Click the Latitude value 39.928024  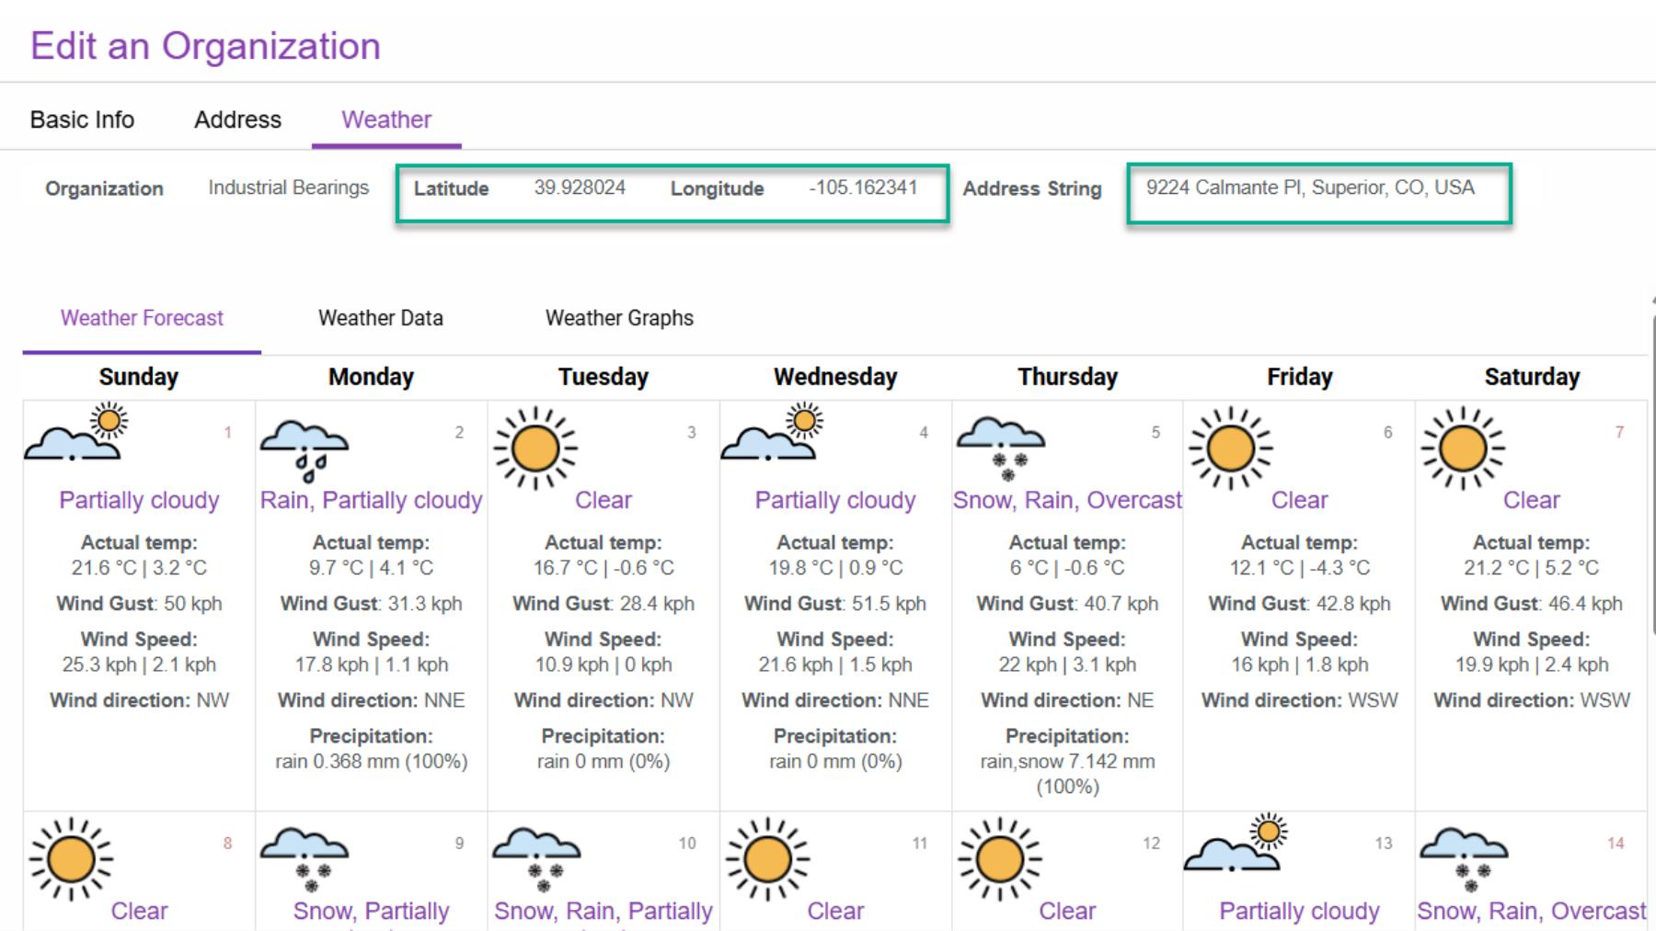click(x=580, y=187)
